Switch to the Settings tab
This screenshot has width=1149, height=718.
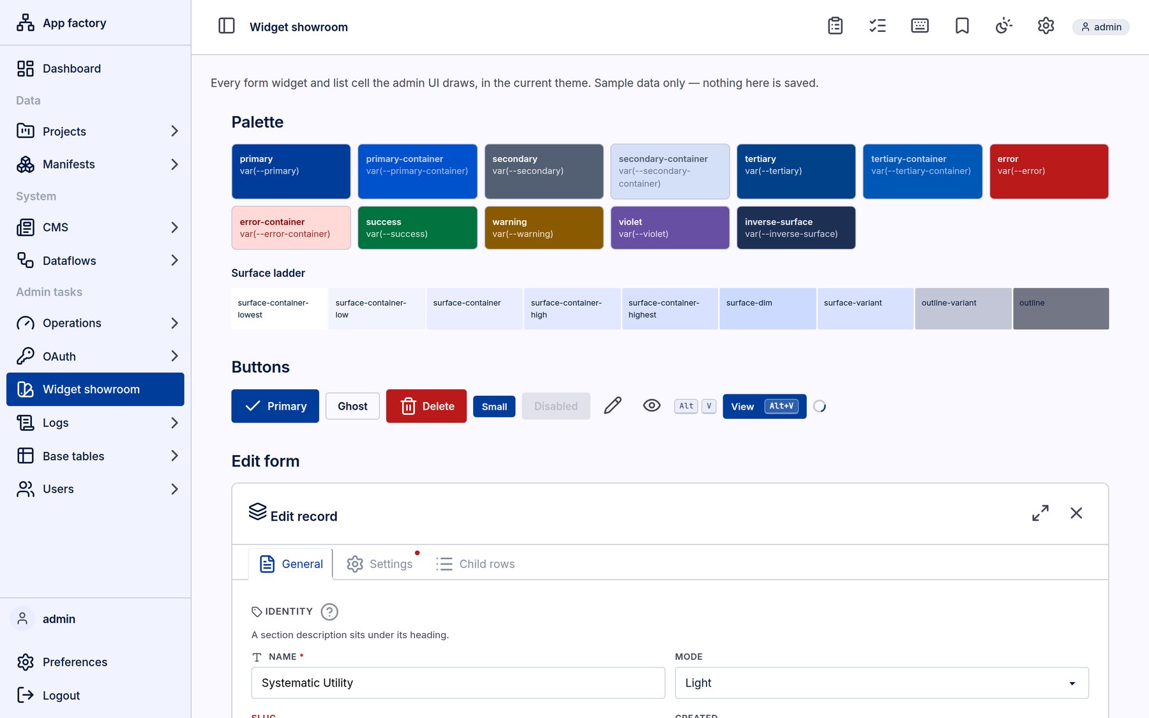click(x=380, y=564)
